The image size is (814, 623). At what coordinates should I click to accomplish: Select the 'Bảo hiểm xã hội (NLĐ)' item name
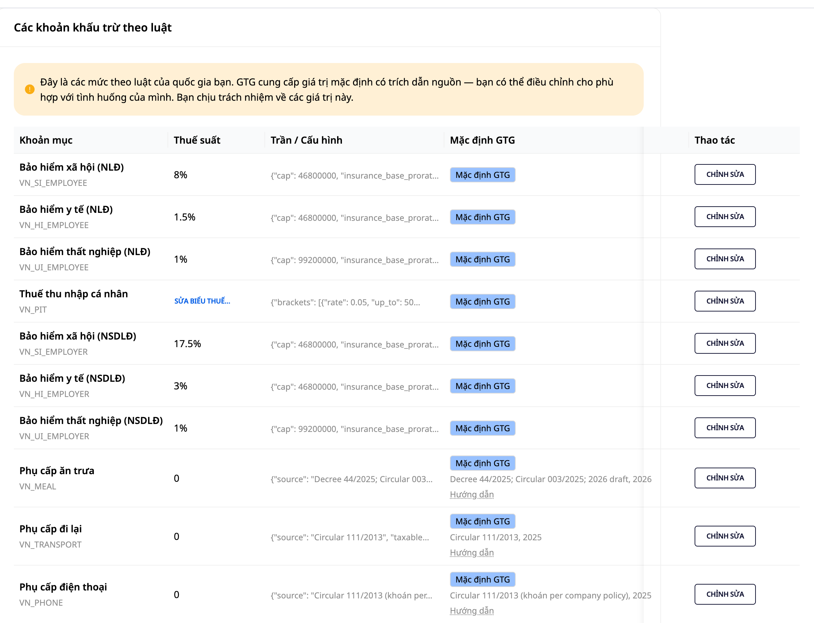(x=72, y=167)
